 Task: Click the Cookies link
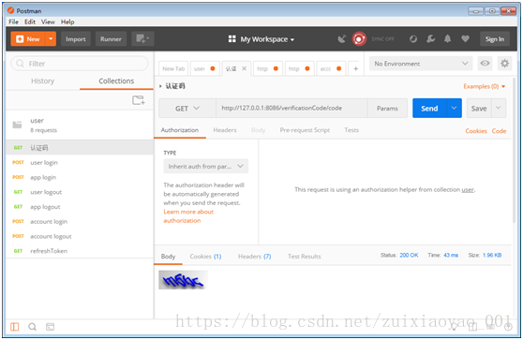pyautogui.click(x=476, y=131)
